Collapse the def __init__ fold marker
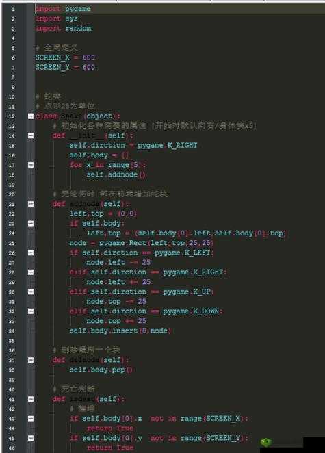325x453 pixels. coord(31,135)
